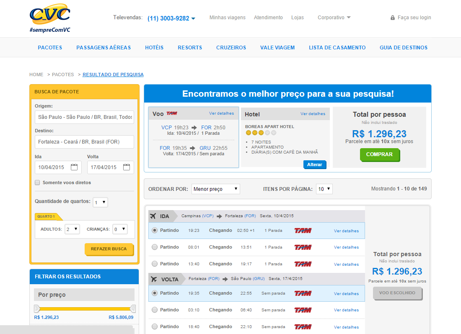
Task: Open the Ordenar por Menor preço dropdown
Action: click(x=215, y=189)
